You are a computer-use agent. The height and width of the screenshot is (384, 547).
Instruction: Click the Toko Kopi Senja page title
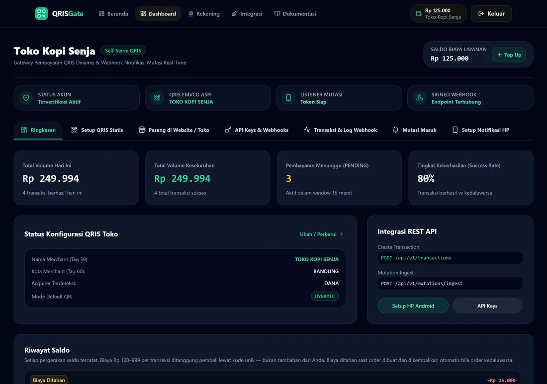(54, 51)
